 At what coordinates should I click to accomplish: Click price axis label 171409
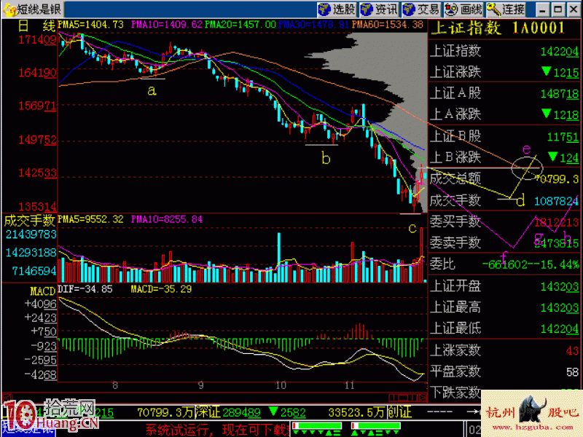pyautogui.click(x=38, y=39)
